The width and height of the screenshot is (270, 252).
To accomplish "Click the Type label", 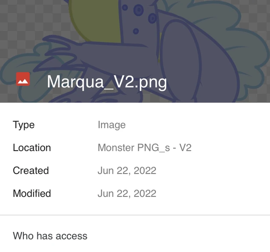I will coord(24,125).
